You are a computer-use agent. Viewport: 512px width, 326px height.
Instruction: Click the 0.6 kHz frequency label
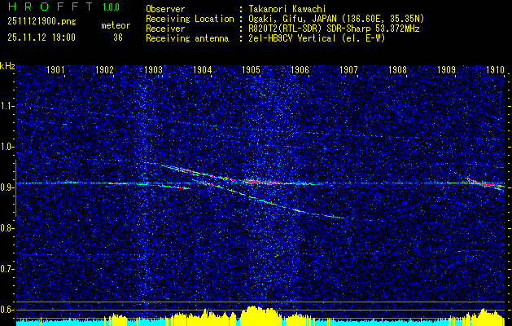pyautogui.click(x=7, y=310)
